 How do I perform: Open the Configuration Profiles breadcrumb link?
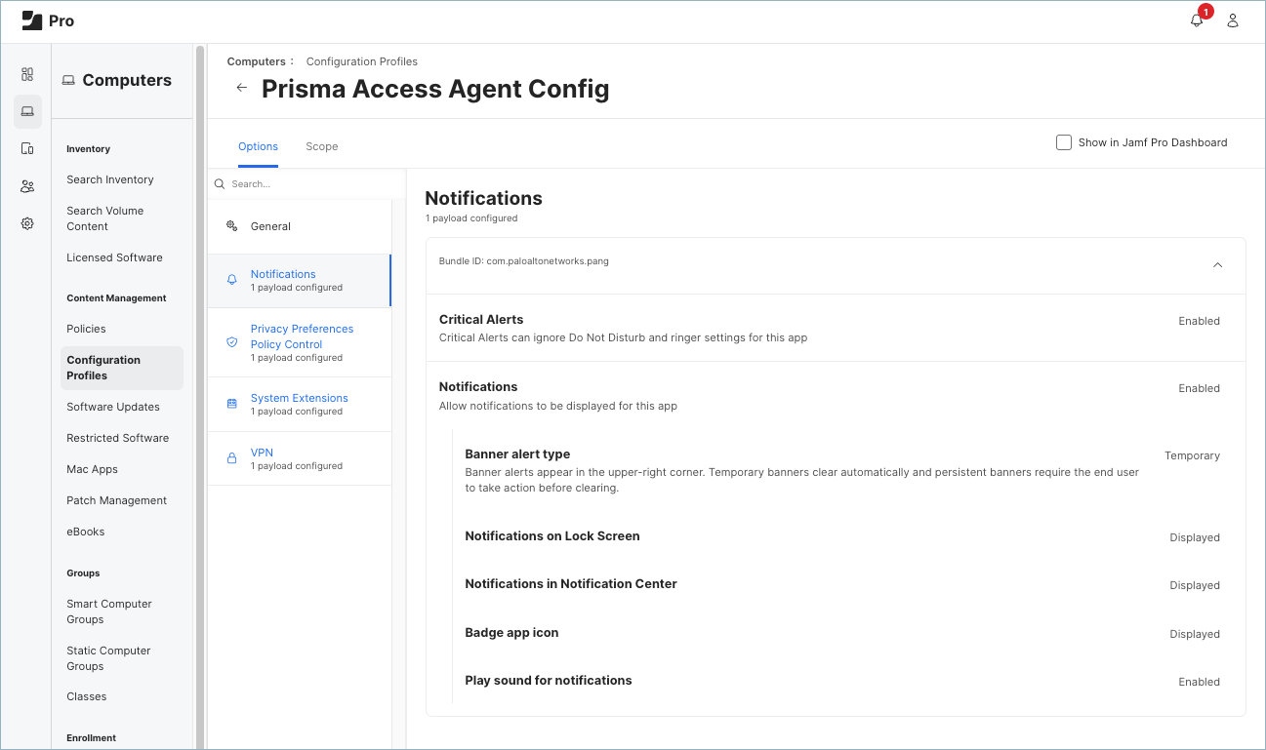pyautogui.click(x=361, y=60)
